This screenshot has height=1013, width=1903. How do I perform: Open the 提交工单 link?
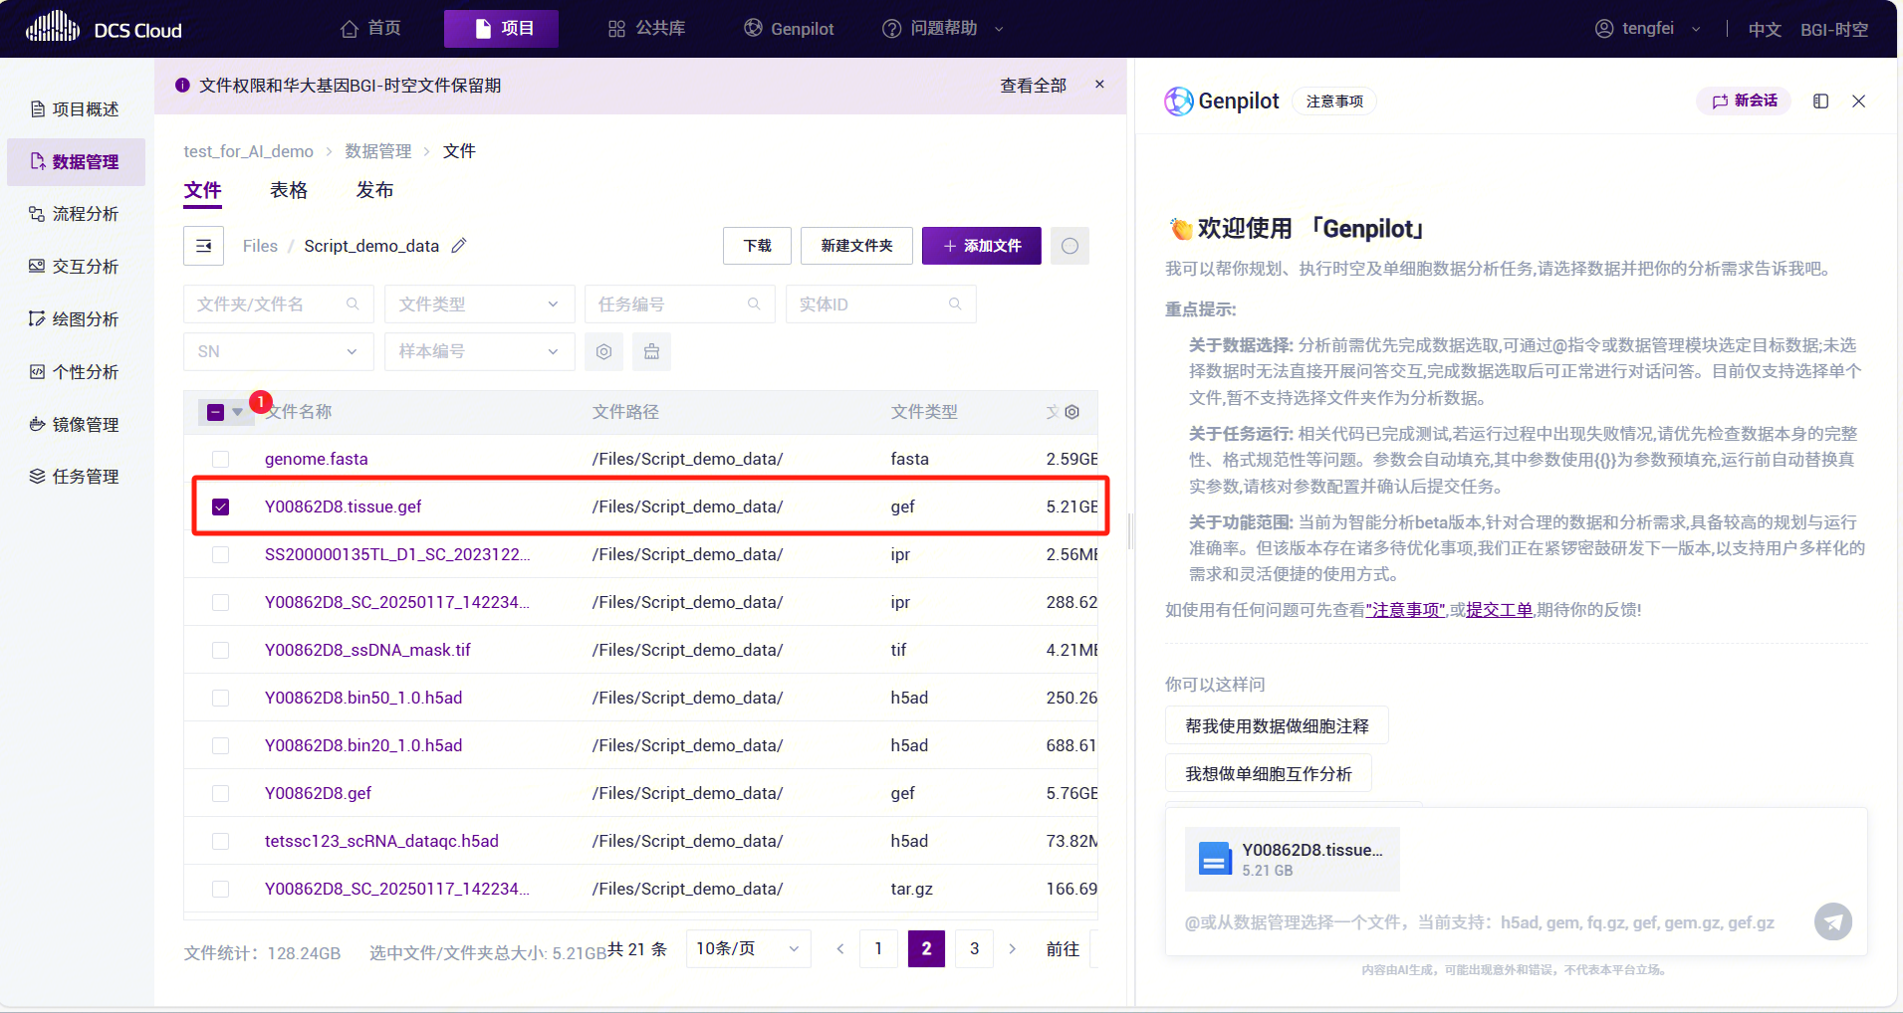pos(1499,610)
